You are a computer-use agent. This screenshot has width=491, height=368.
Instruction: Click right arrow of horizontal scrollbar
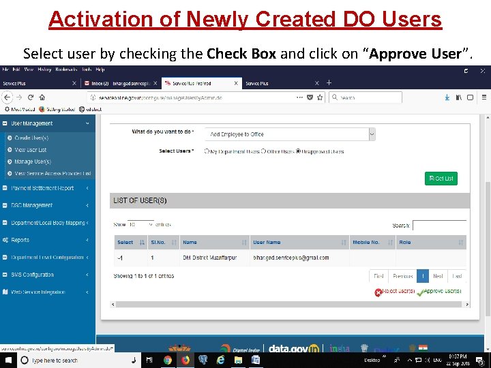tap(467, 304)
